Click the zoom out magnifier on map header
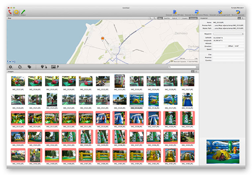 150,18
